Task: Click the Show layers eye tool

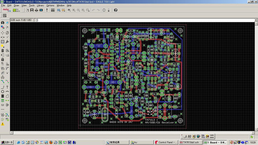Action: [7, 23]
